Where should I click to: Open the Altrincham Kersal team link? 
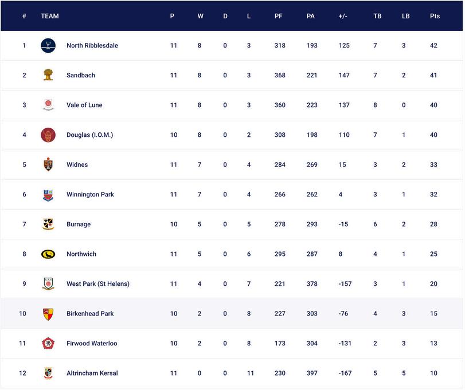tap(92, 373)
